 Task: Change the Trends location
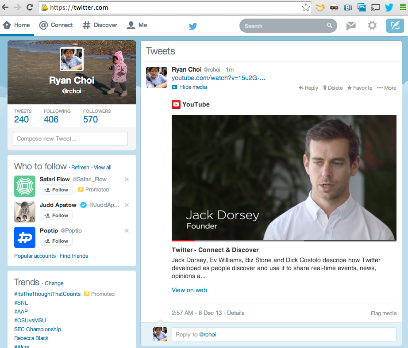[x=54, y=283]
